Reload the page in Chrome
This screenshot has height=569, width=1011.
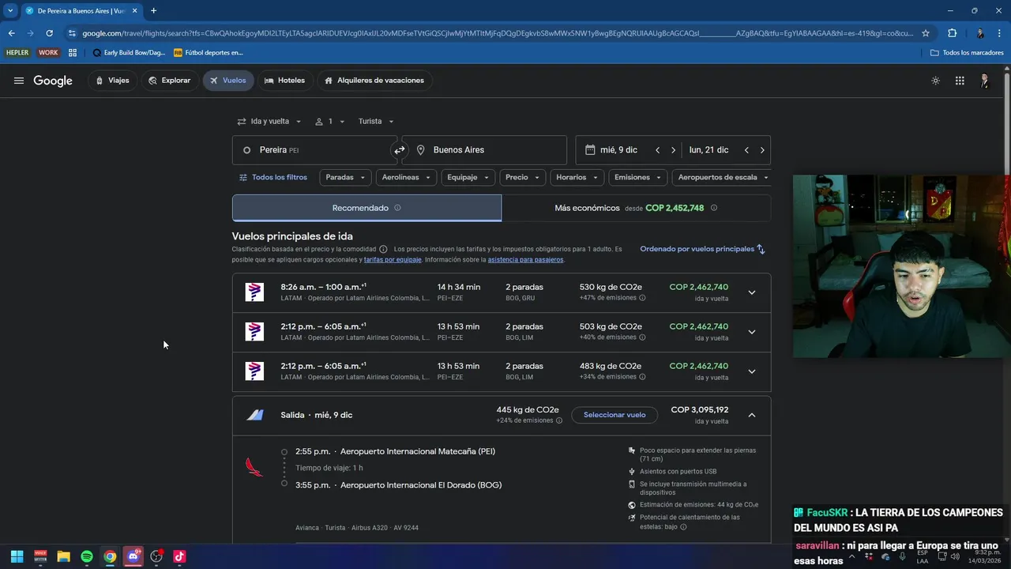(x=49, y=33)
